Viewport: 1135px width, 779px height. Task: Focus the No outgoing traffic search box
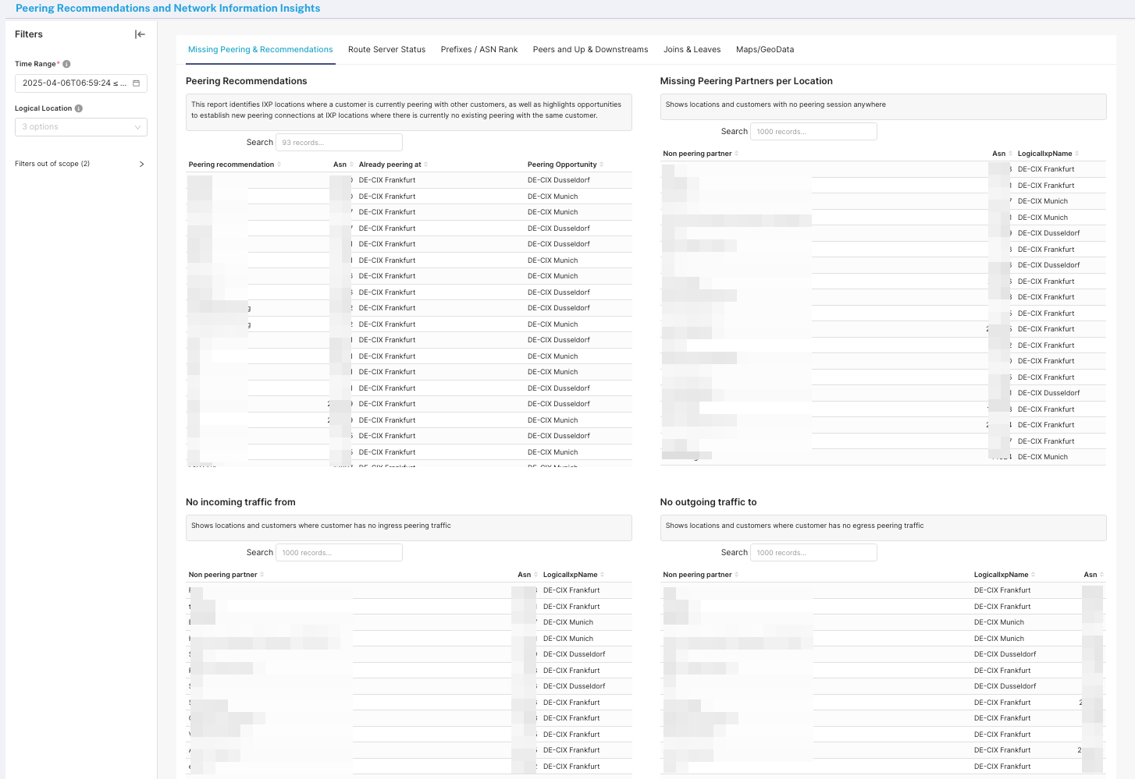813,553
